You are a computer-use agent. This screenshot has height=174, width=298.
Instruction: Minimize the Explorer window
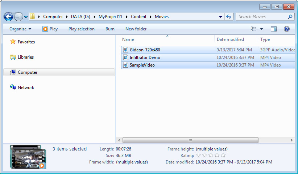tap(265, 7)
